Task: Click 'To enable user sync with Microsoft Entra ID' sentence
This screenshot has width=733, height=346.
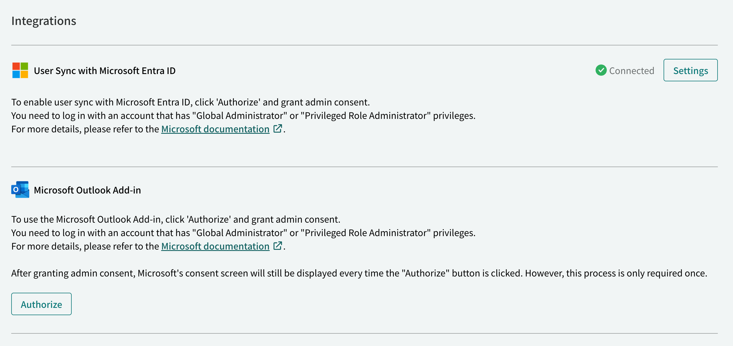Action: 191,102
